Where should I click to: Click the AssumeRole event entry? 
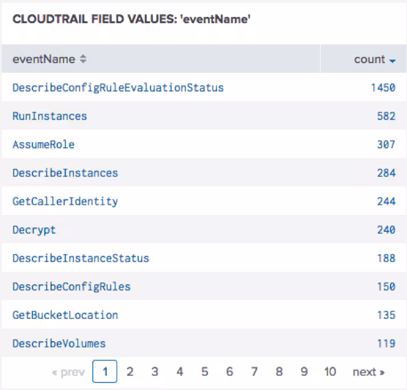pyautogui.click(x=43, y=144)
